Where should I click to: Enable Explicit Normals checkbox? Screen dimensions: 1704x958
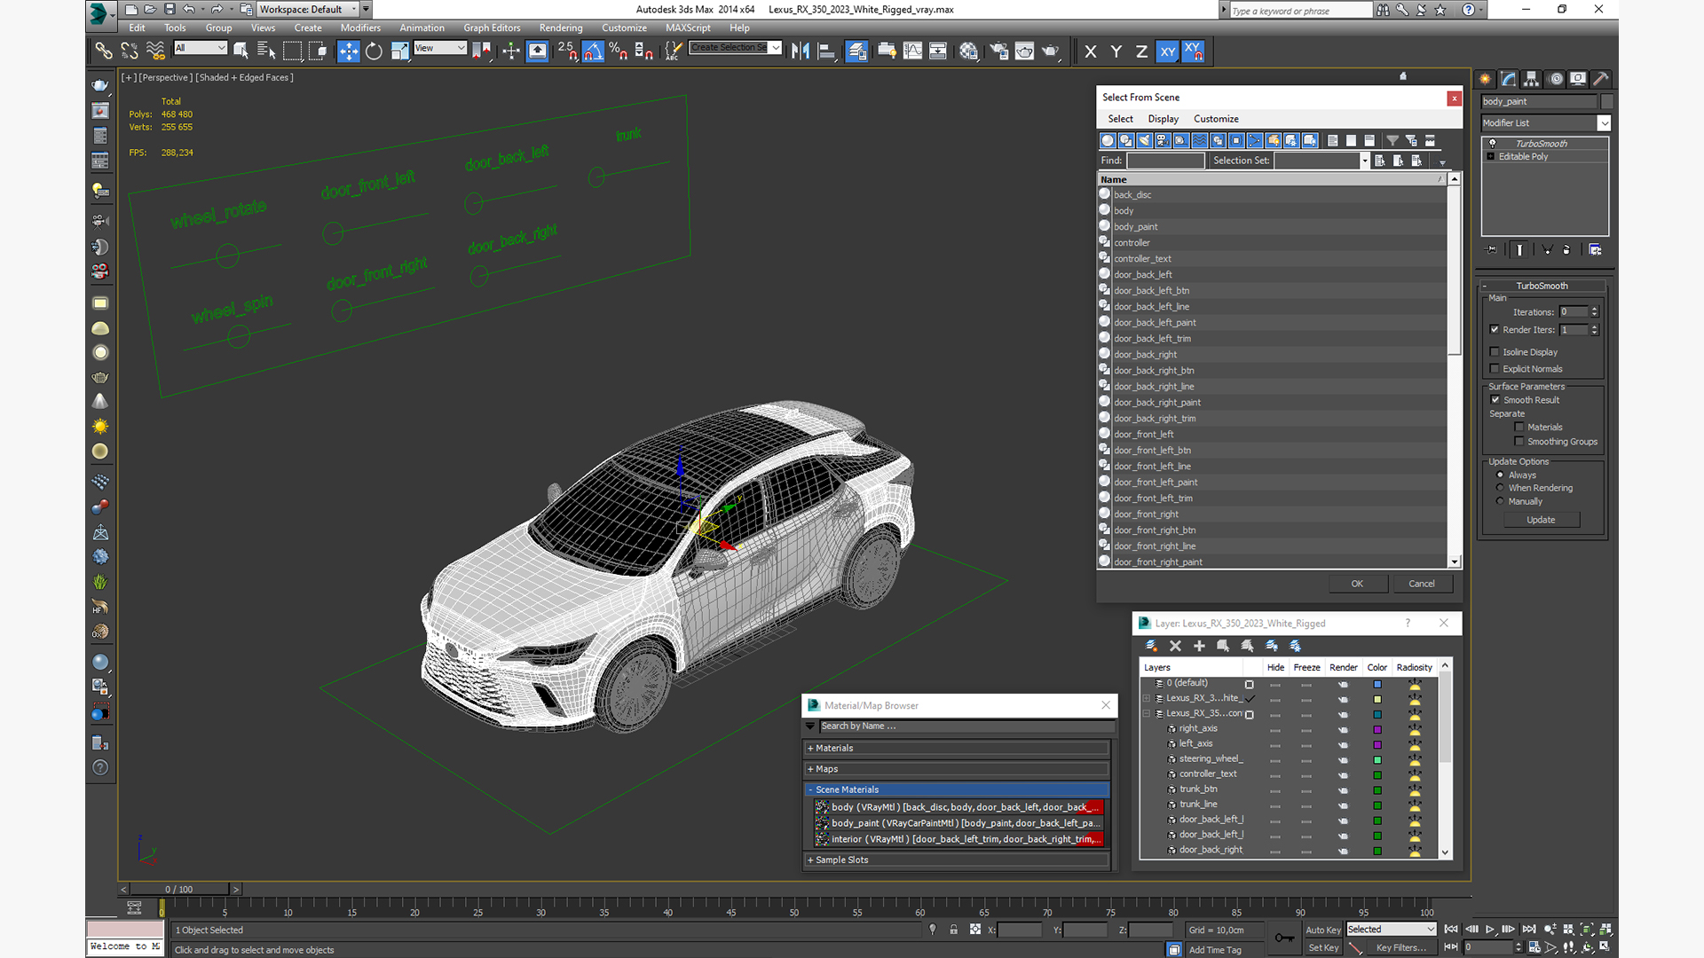tap(1495, 369)
